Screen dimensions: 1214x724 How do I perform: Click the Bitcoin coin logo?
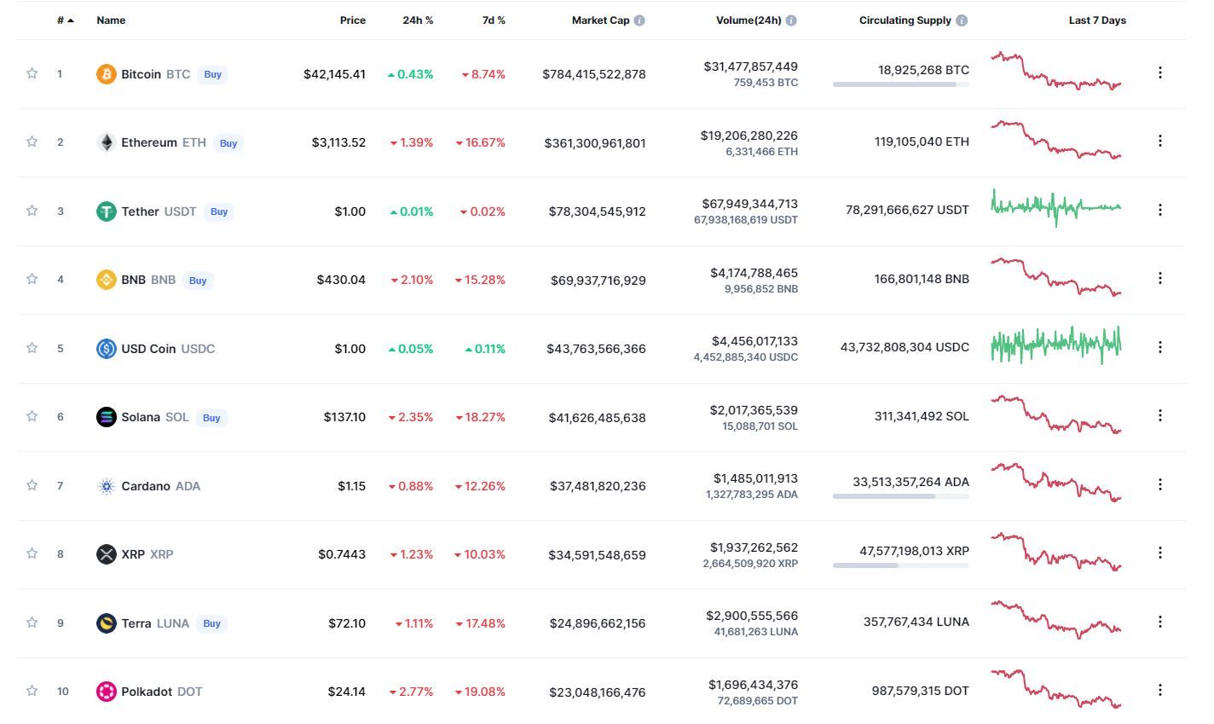(x=106, y=74)
